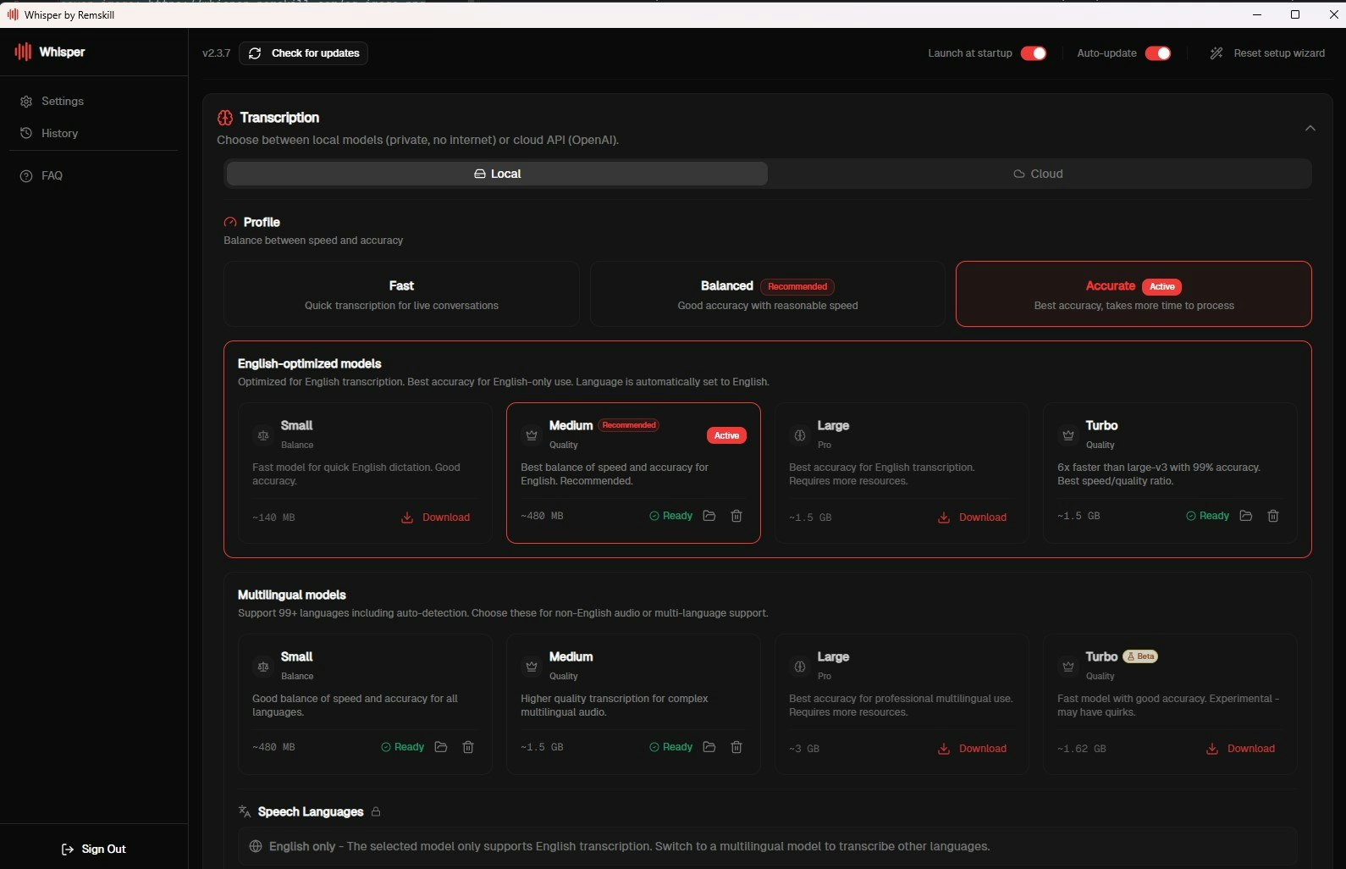Switch to the Cloud tab
The height and width of the screenshot is (869, 1346).
coord(1039,174)
